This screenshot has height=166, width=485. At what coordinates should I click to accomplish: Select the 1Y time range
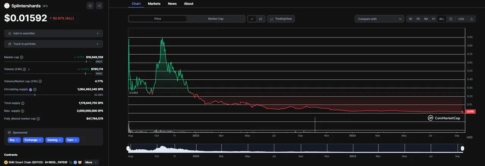coord(433,19)
